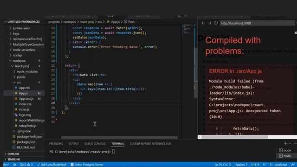Expand the Timeline section
Screen dimensions: 297x167
tap(14, 160)
